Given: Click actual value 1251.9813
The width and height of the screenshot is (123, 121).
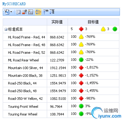Looking at the screenshot, I should pos(58,76).
